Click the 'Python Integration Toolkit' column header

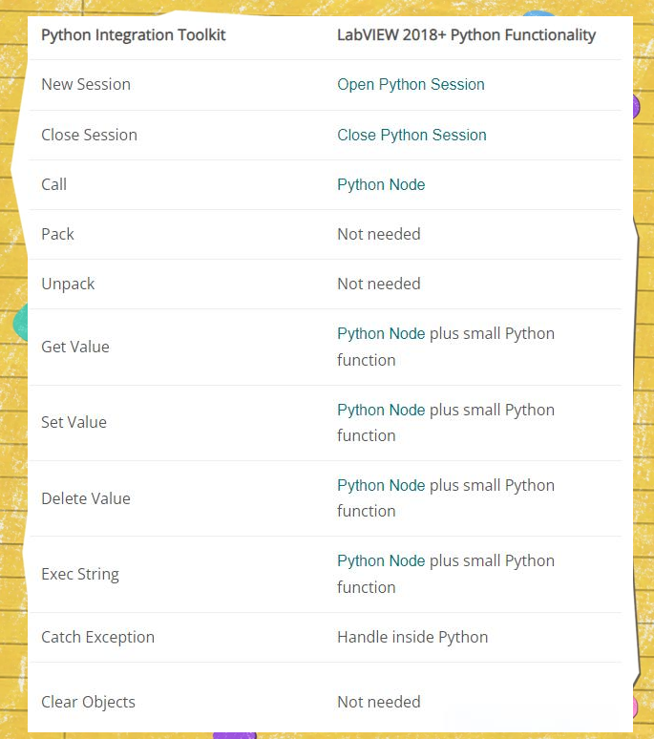tap(134, 35)
